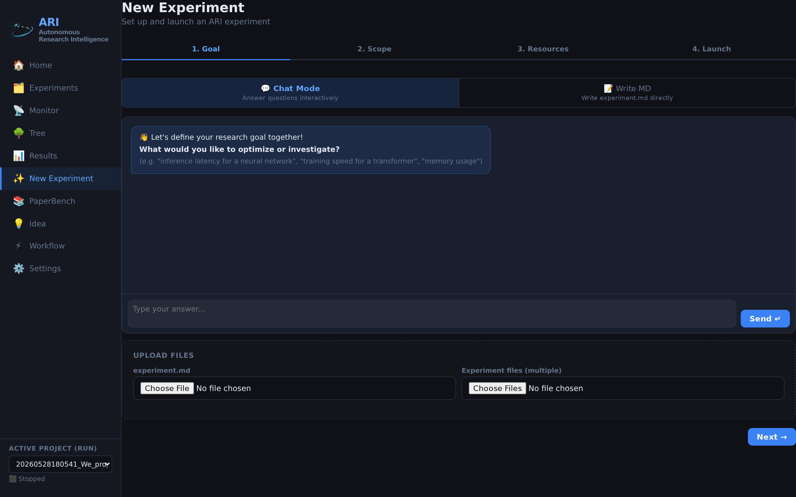Click the 'inference latency' example hint text
The image size is (796, 497).
311,161
